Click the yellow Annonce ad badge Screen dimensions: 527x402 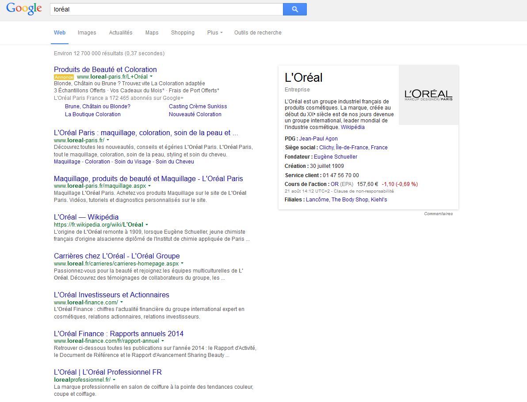point(64,77)
